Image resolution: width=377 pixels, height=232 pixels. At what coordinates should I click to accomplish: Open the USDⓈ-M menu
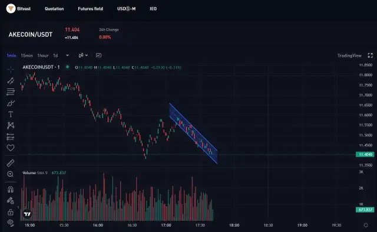126,9
